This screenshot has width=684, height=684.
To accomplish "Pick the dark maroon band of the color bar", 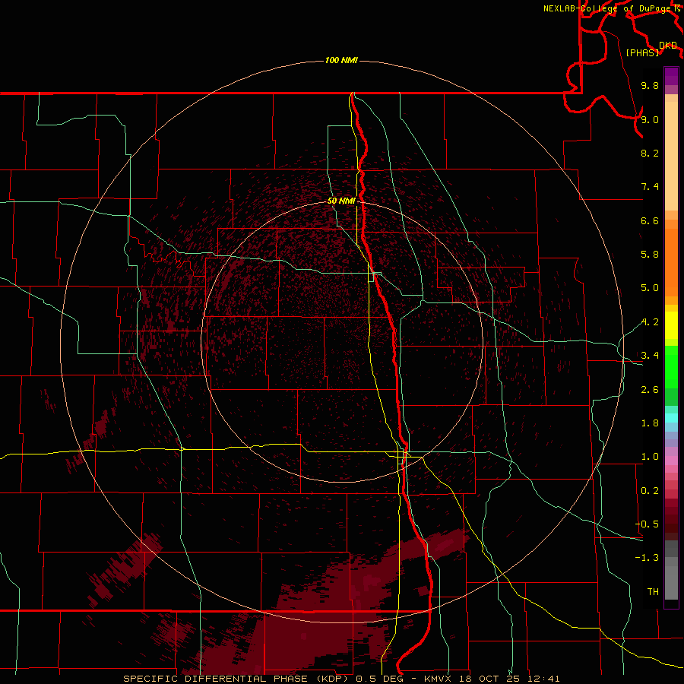I will click(671, 520).
